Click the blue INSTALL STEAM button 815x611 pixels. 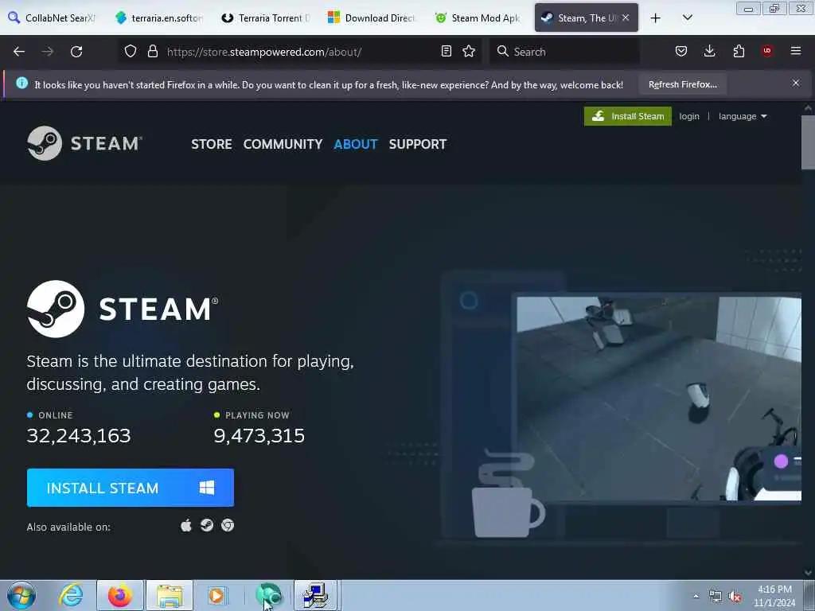click(x=131, y=488)
